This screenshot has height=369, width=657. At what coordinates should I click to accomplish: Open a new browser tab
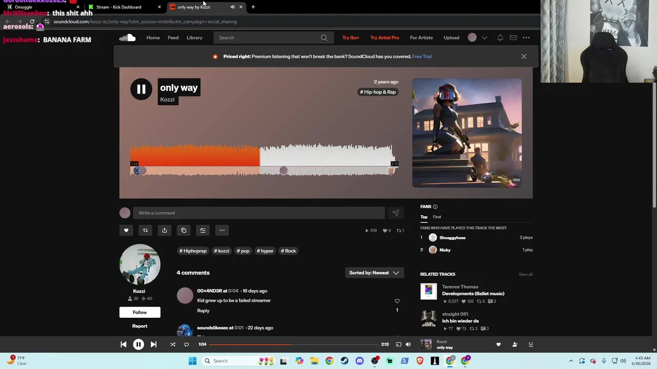point(253,7)
